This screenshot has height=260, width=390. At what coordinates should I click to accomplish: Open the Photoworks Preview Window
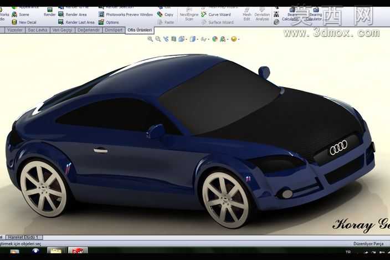pyautogui.click(x=126, y=14)
